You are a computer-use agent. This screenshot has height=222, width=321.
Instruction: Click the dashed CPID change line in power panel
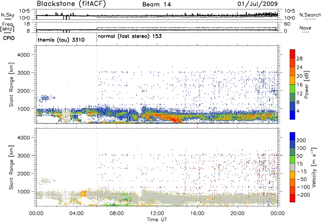point(97,85)
